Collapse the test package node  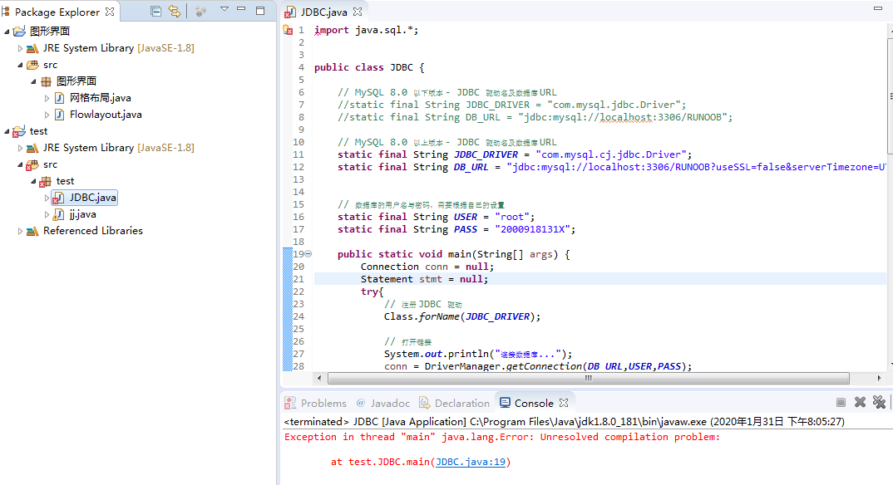point(33,181)
